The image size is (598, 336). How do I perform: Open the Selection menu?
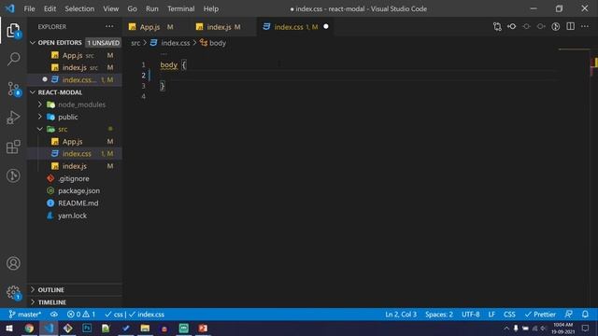coord(79,8)
